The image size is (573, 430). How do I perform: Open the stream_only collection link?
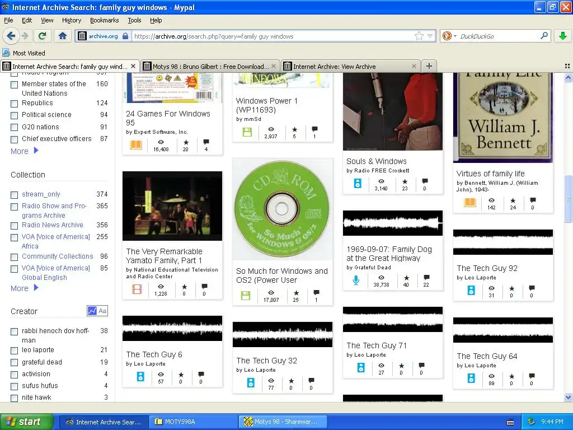[x=41, y=194]
